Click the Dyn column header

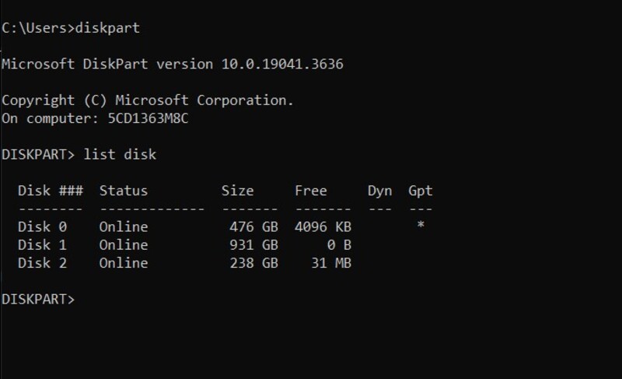(379, 191)
